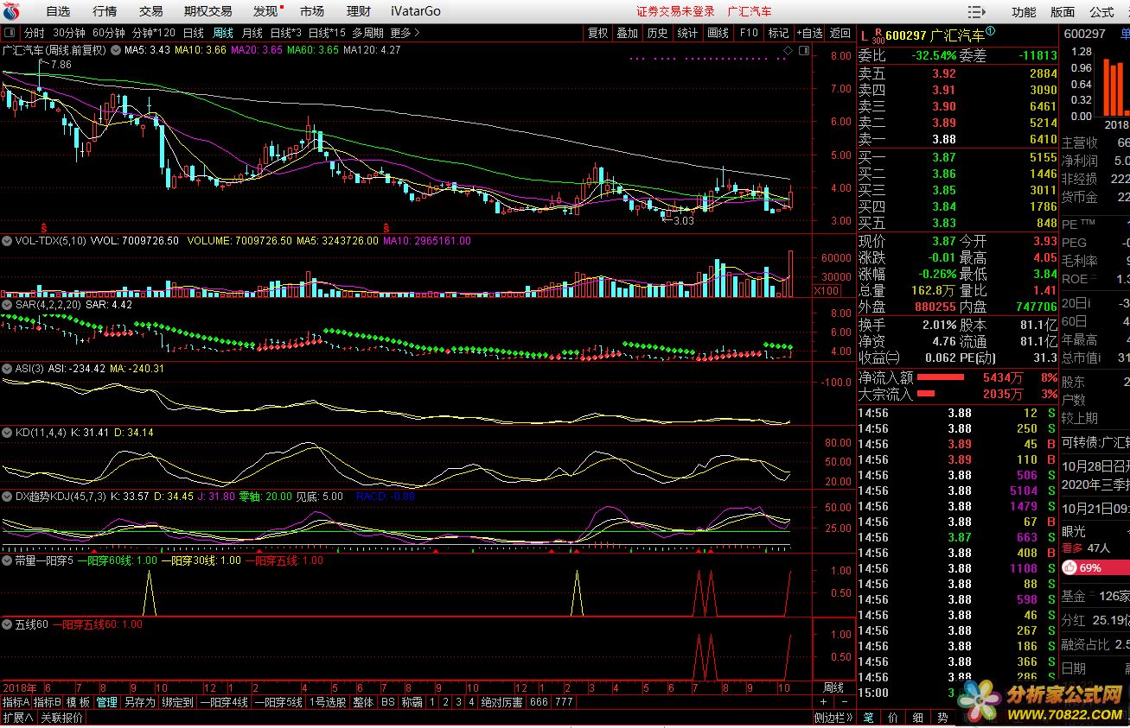Select the 笔 tick tab
Screen dimensions: 1130x728
pos(868,718)
